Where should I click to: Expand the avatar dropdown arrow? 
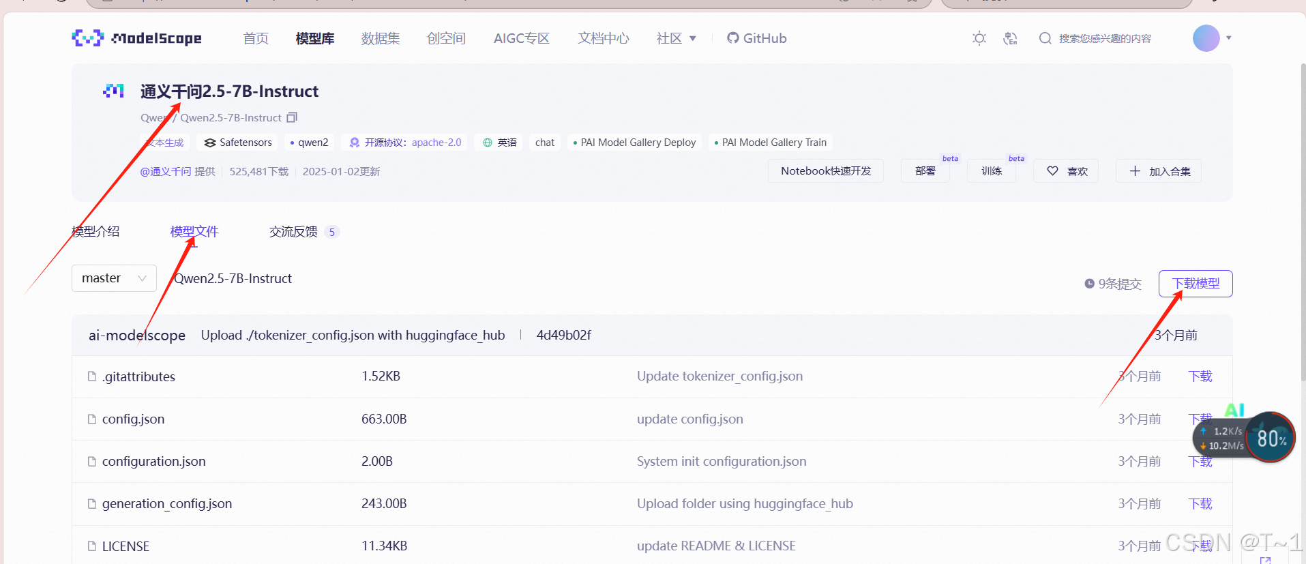pos(1229,38)
